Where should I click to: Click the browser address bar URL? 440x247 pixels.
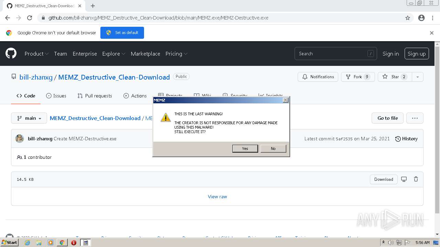[158, 18]
